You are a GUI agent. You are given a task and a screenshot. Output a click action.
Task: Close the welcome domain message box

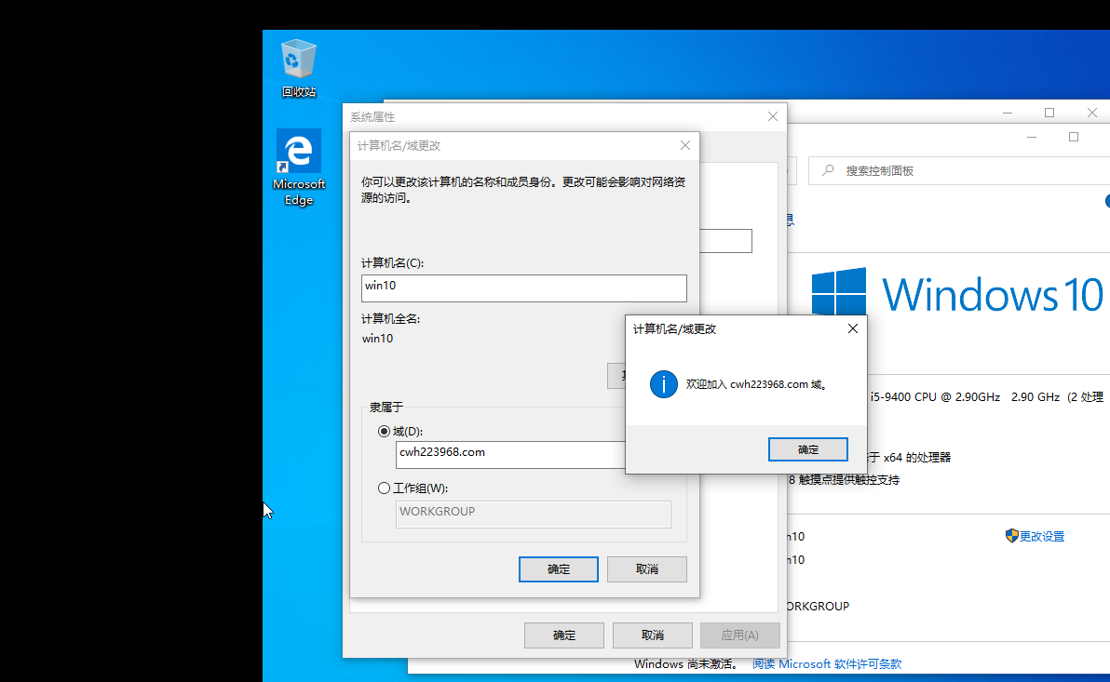pos(852,328)
